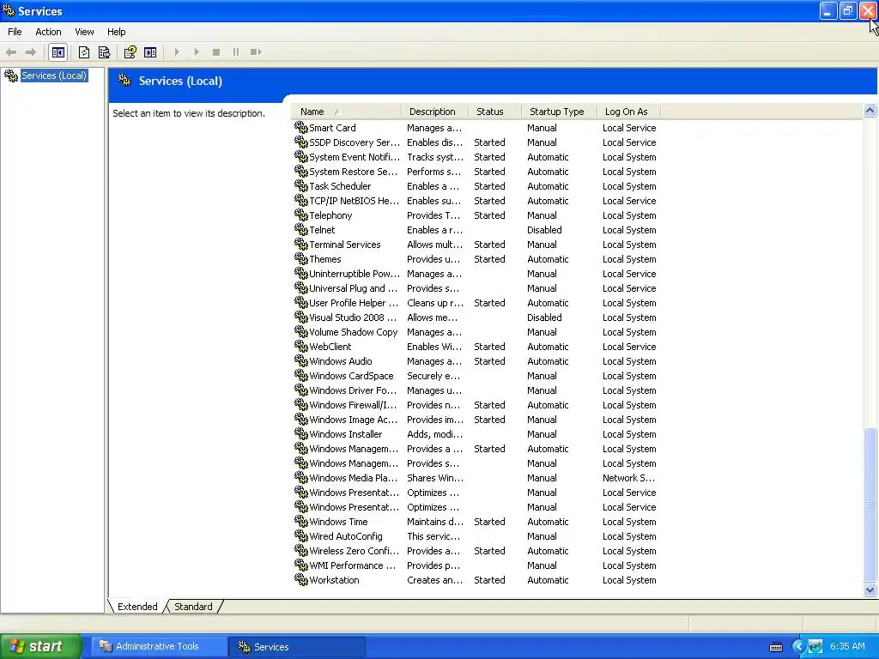Click the Restart Service icon
Screen dimensions: 879x659
tap(256, 52)
